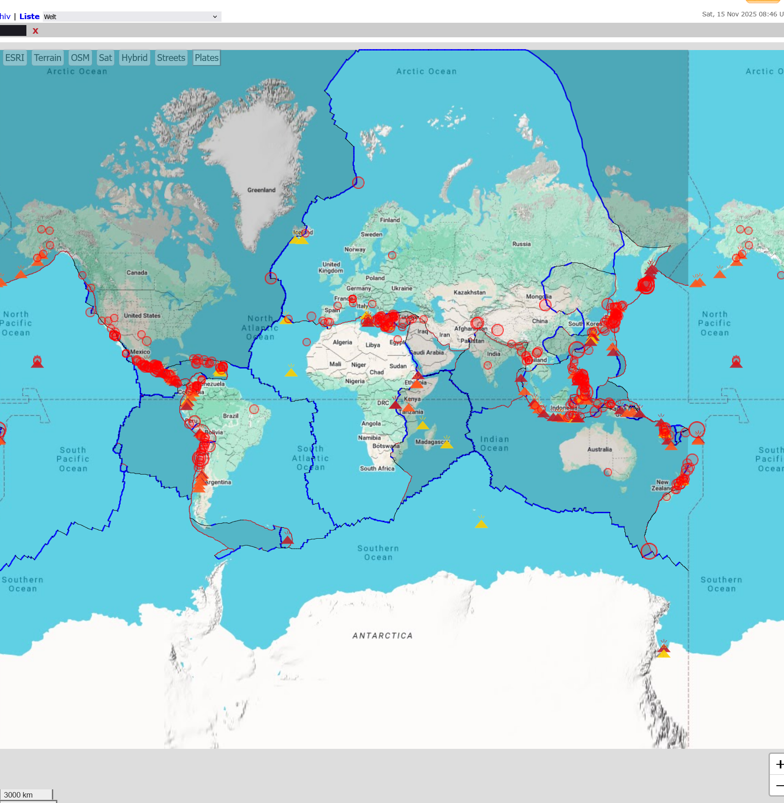Select the earthquake circle in eastern Brazil
Image resolution: width=784 pixels, height=803 pixels.
pyautogui.click(x=254, y=409)
